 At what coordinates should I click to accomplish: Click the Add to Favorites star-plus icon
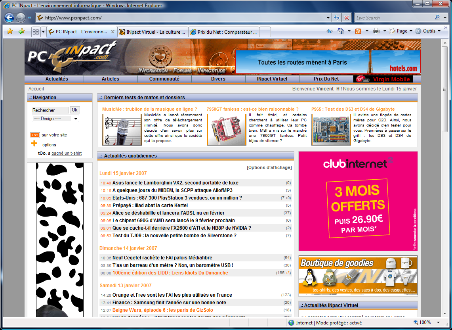21,31
